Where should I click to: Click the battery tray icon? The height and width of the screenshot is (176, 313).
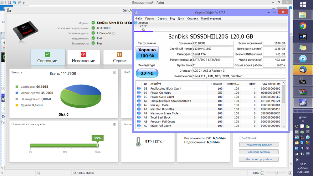tap(297, 159)
